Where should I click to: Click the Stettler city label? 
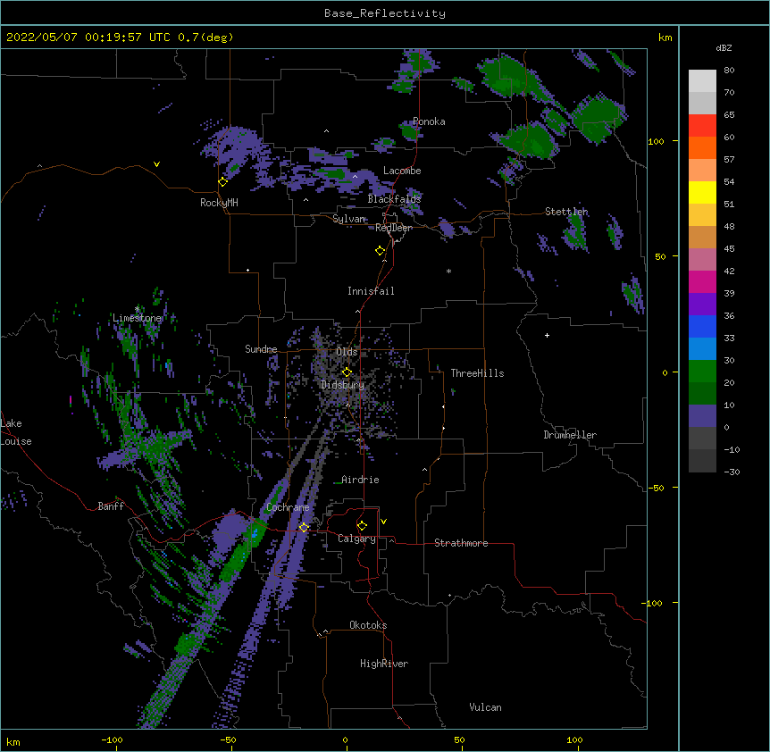tap(566, 212)
